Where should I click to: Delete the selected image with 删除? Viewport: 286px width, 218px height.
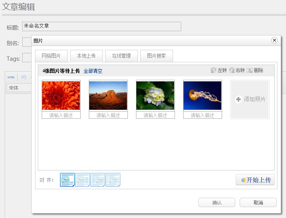pyautogui.click(x=255, y=70)
